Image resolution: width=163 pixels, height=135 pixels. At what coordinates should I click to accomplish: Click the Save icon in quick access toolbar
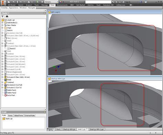[17, 2]
